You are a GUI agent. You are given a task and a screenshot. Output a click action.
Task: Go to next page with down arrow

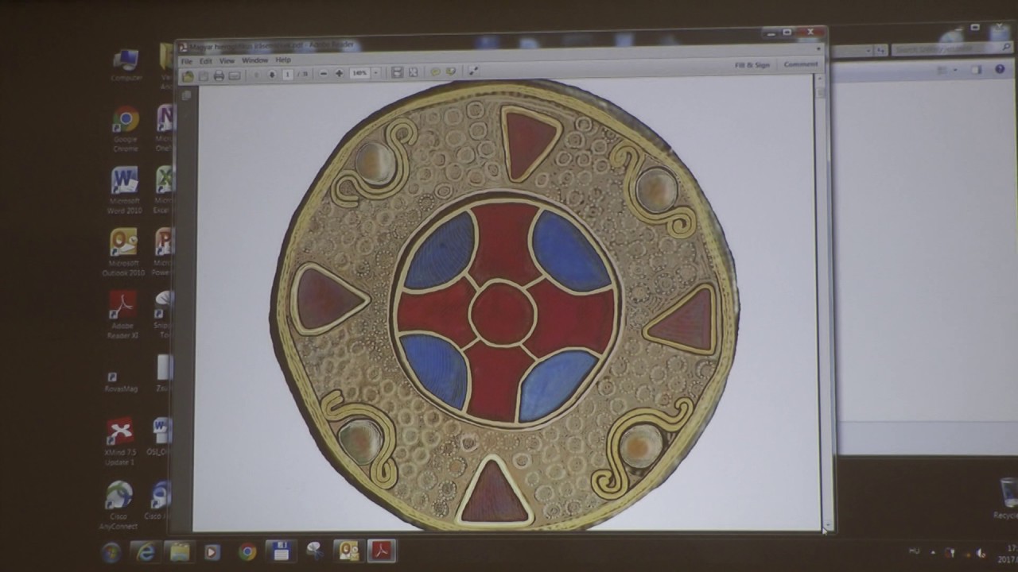(x=272, y=75)
